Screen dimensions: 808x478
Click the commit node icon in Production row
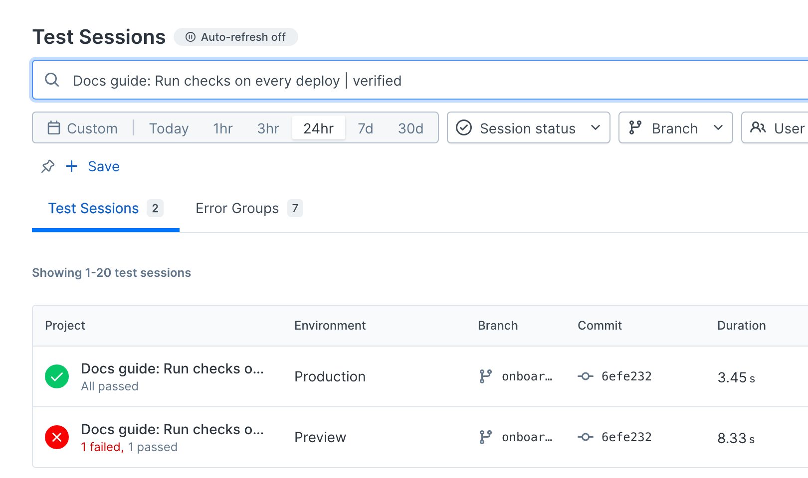tap(585, 376)
